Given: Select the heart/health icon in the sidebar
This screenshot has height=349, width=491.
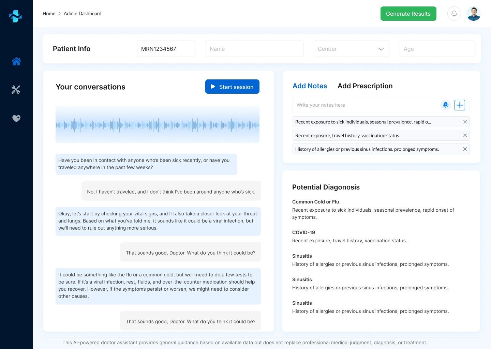Looking at the screenshot, I should 16,118.
